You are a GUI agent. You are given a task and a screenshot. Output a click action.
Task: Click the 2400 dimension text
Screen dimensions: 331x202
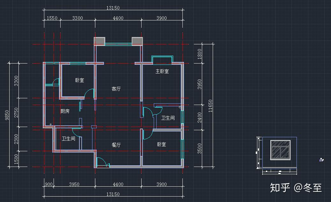200,117
